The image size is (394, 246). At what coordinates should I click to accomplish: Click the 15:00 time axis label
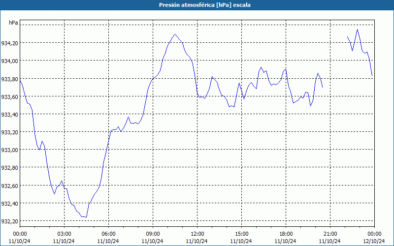[x=241, y=234]
